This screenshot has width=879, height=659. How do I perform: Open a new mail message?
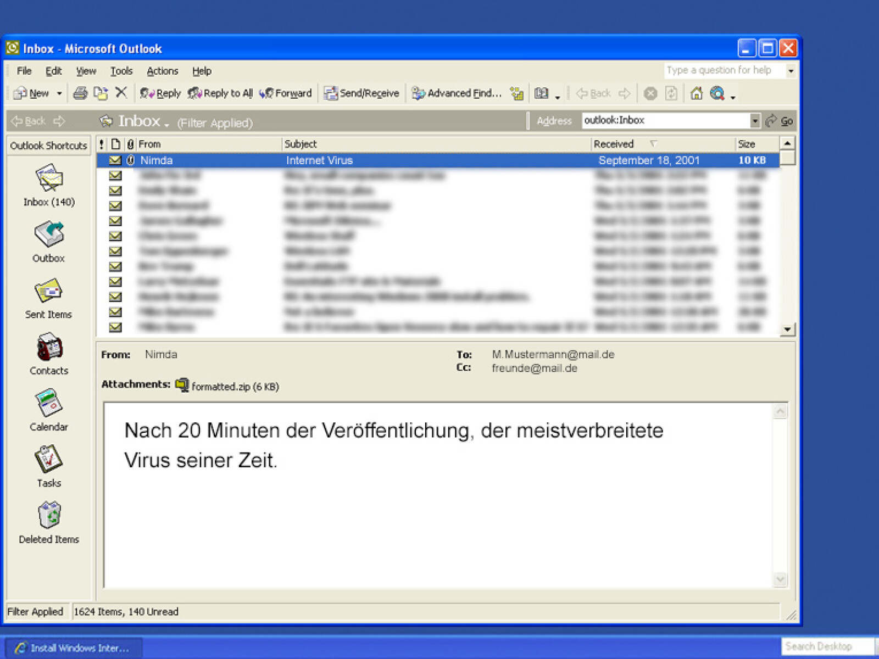(34, 93)
